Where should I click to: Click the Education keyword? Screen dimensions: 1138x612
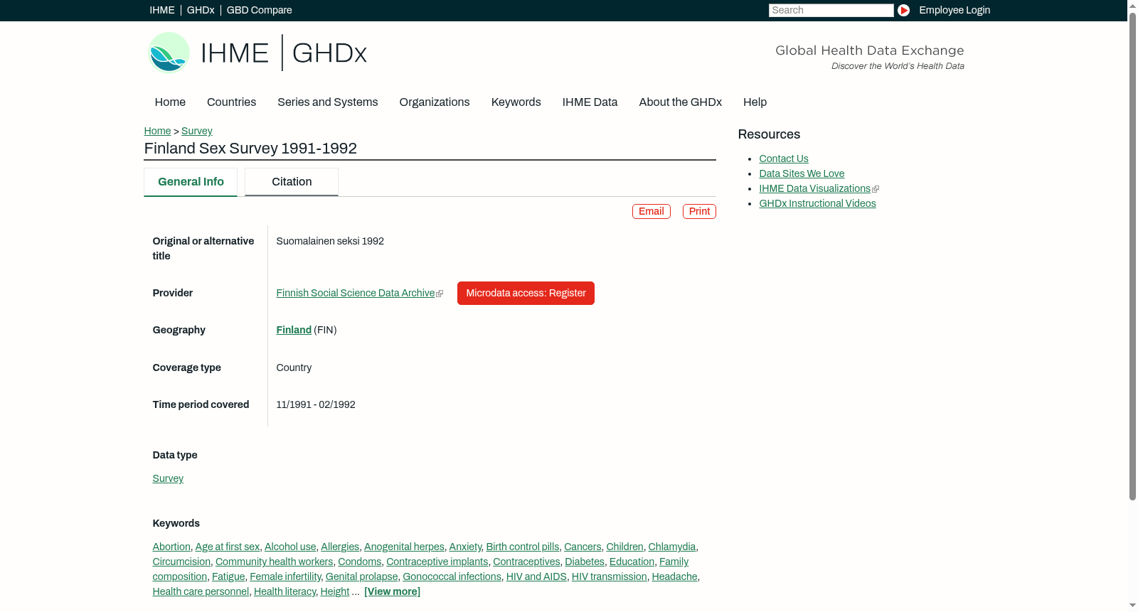[x=632, y=562]
